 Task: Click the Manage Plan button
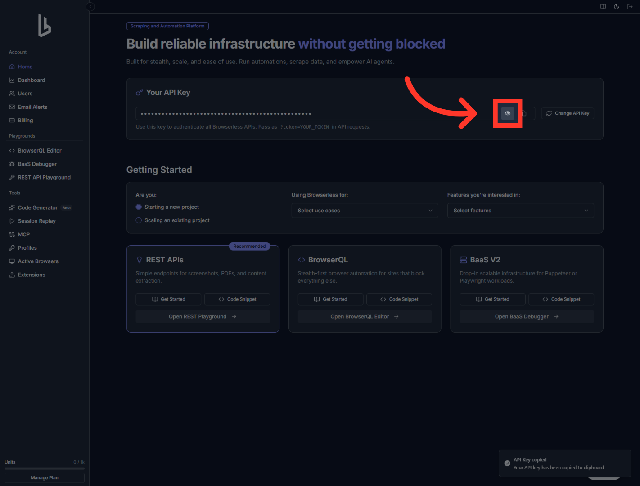point(45,478)
